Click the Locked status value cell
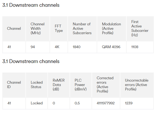The width and height of the screenshot is (157, 113). click(37, 103)
